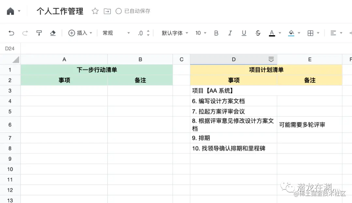
Task: Pick a fill color from the fill color swatch
Action: point(291,33)
